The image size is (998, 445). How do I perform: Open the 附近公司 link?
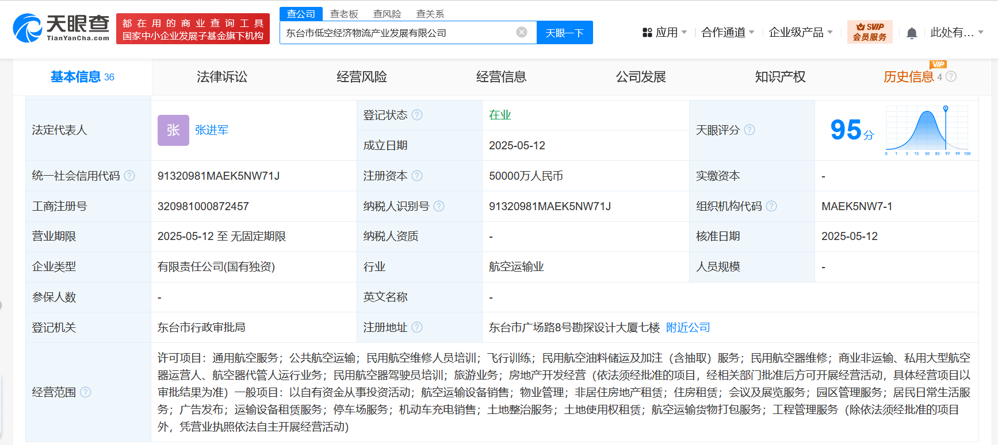click(687, 327)
